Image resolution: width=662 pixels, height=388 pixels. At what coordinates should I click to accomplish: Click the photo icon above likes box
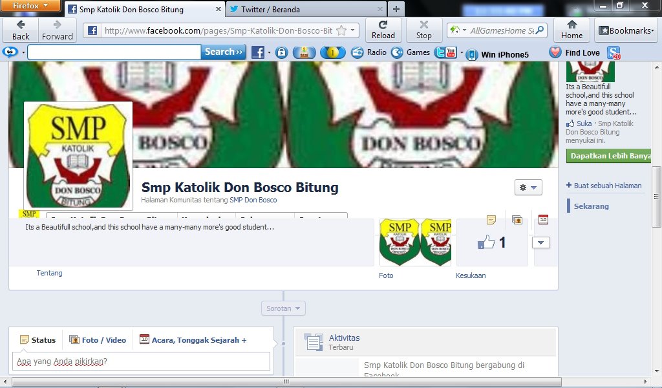coord(517,219)
